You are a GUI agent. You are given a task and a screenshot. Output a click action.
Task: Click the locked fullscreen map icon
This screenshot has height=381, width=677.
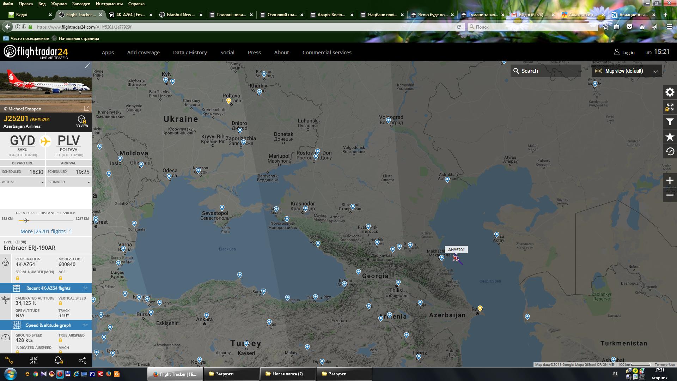(x=670, y=107)
